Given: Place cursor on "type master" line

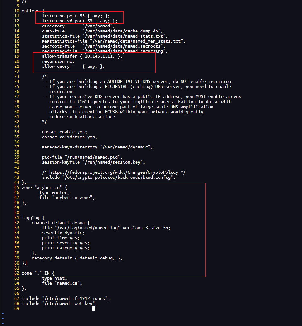Looking at the screenshot, I should [54, 192].
